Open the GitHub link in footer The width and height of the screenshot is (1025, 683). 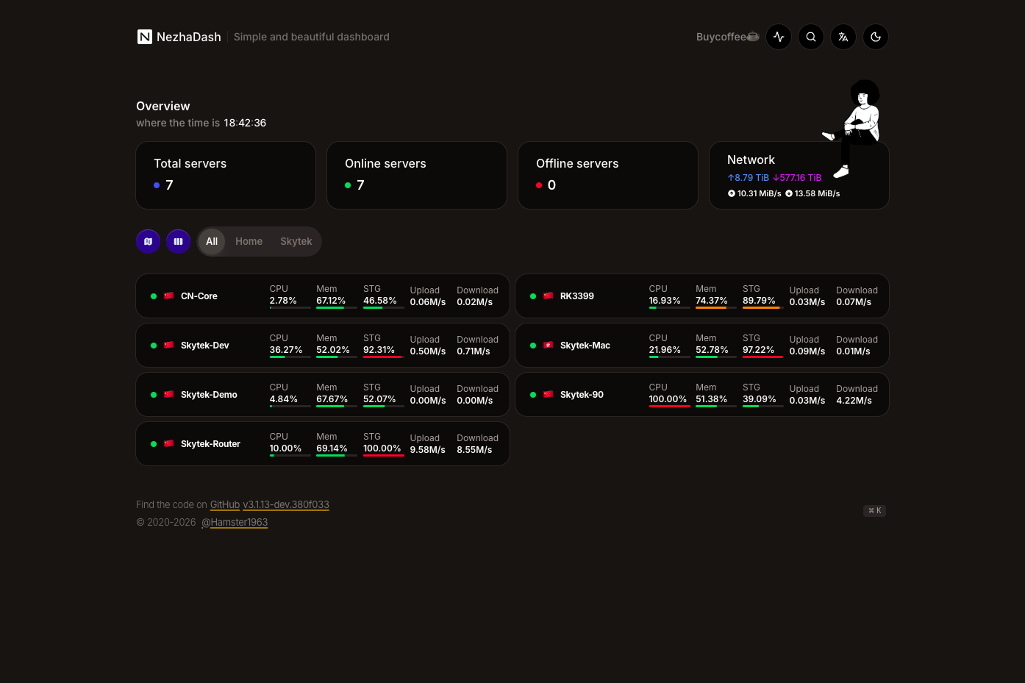225,504
